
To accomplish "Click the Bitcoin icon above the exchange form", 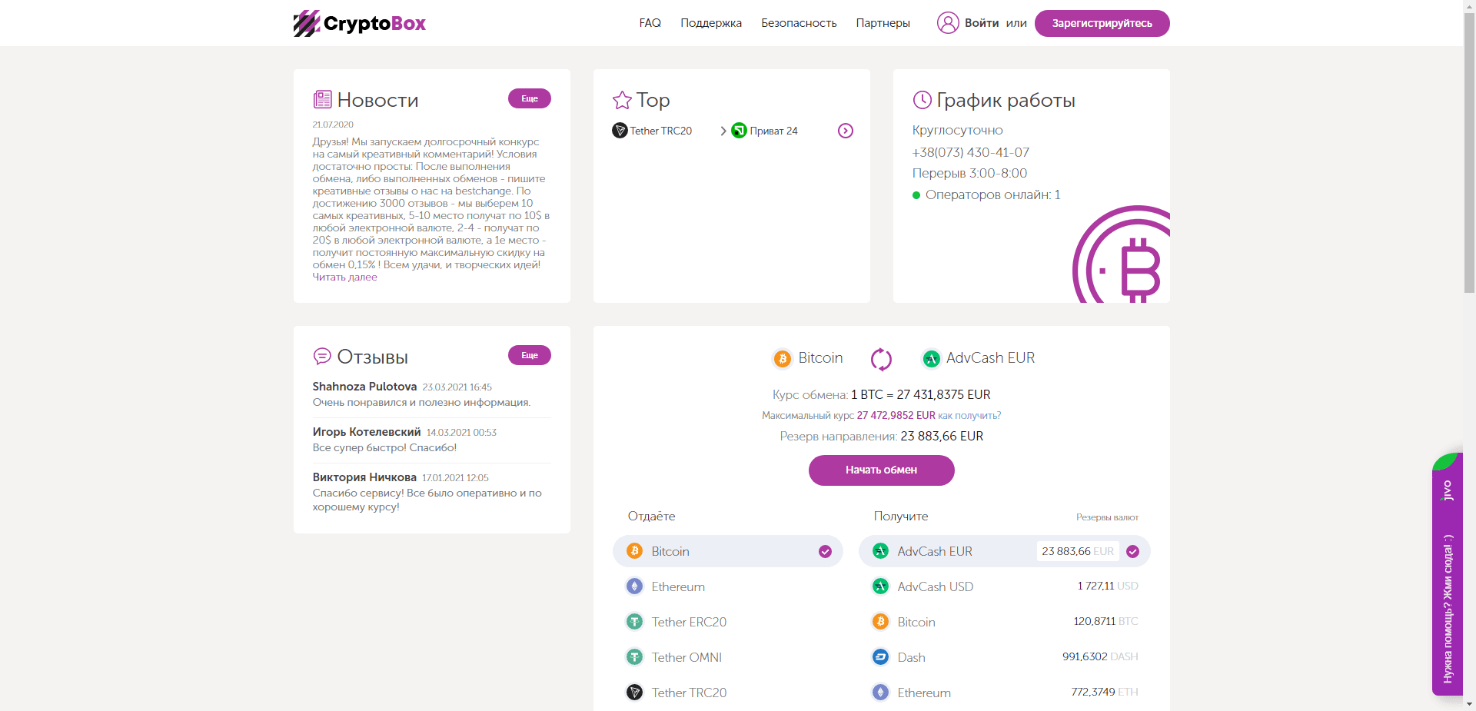I will click(x=783, y=358).
